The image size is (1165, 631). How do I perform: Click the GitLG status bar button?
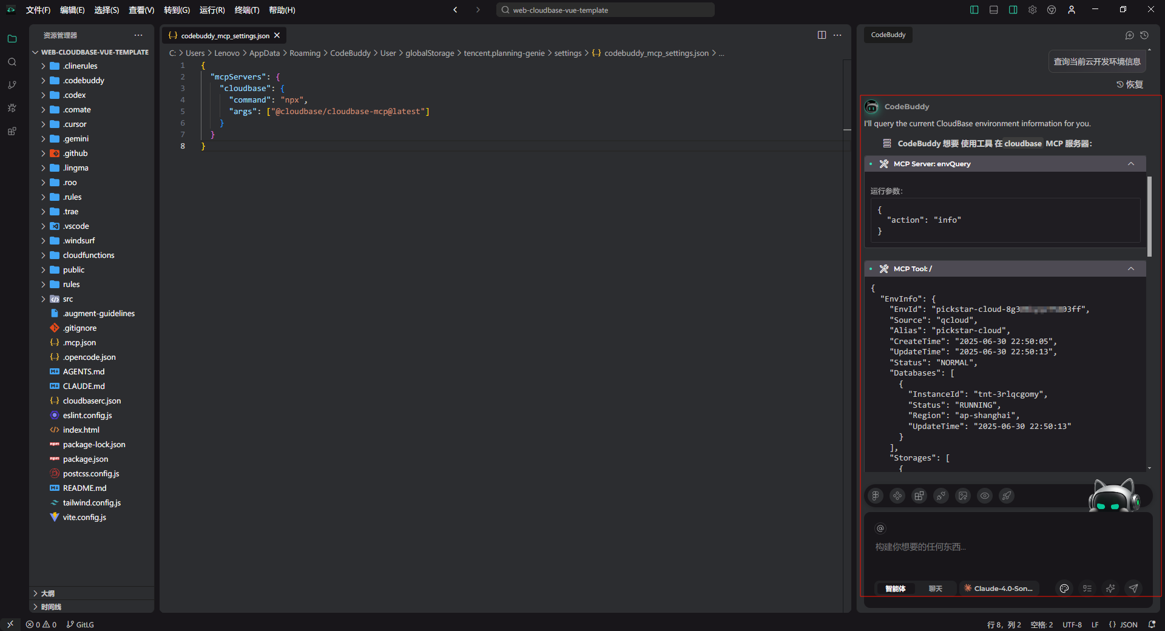click(80, 624)
